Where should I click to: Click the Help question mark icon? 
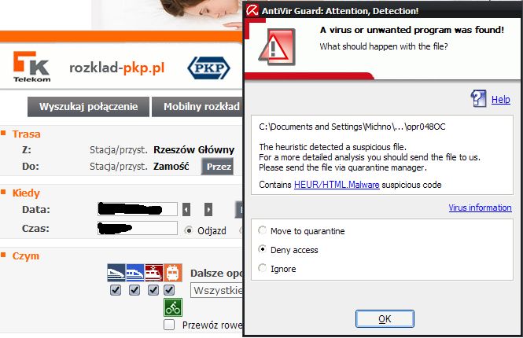[x=478, y=98]
